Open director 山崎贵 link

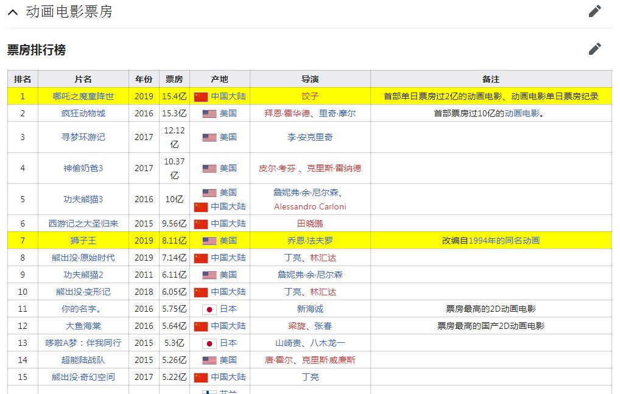click(288, 343)
